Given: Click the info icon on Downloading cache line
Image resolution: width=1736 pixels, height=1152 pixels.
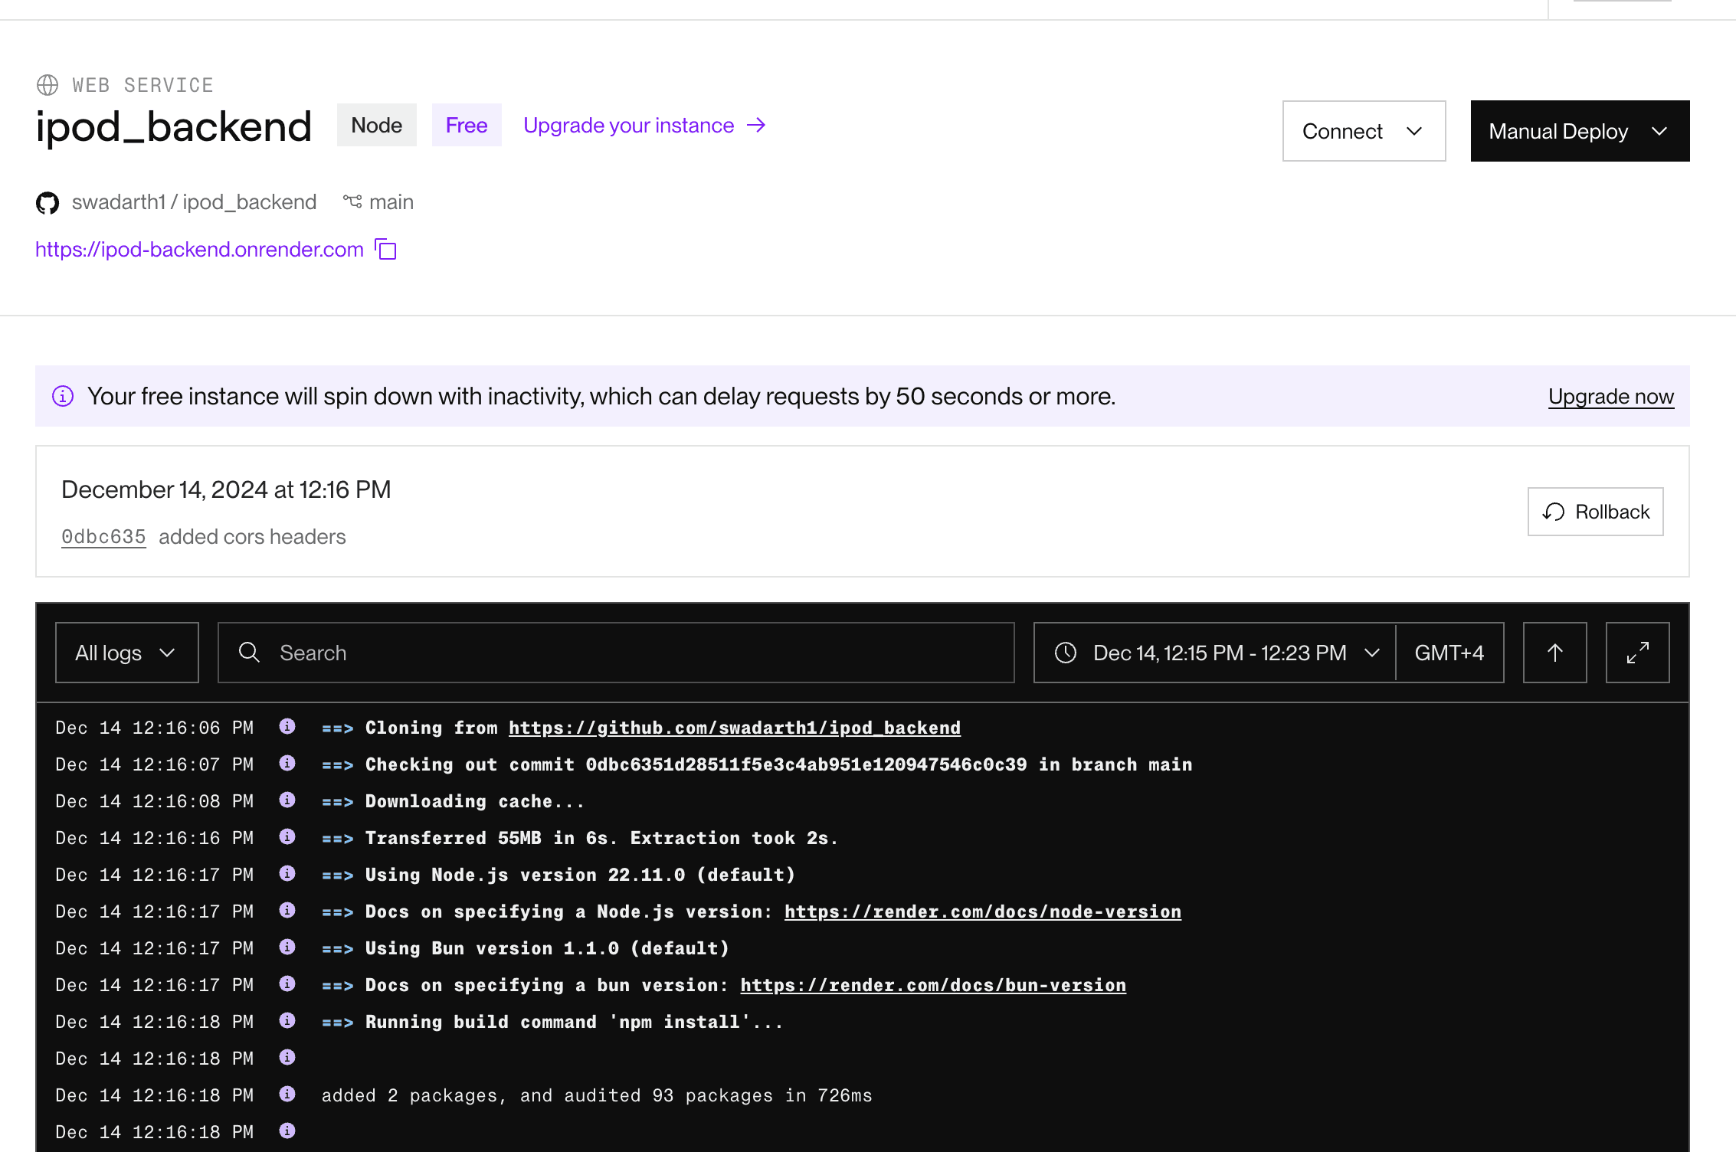Looking at the screenshot, I should (x=287, y=800).
